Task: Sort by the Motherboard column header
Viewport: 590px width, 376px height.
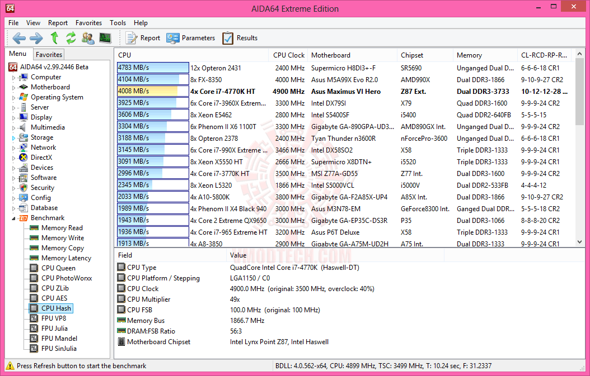Action: [352, 55]
